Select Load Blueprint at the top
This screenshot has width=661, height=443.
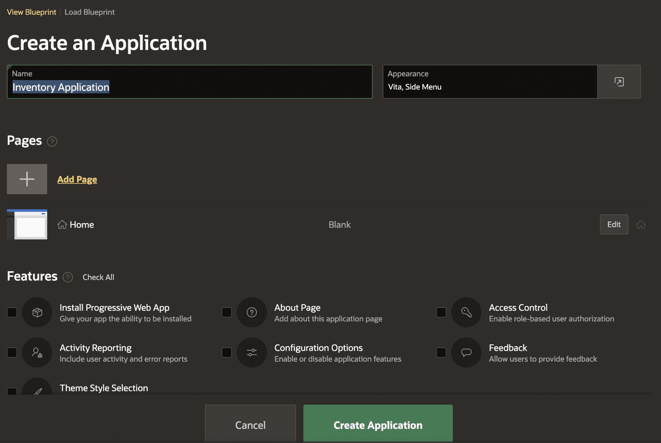coord(89,12)
